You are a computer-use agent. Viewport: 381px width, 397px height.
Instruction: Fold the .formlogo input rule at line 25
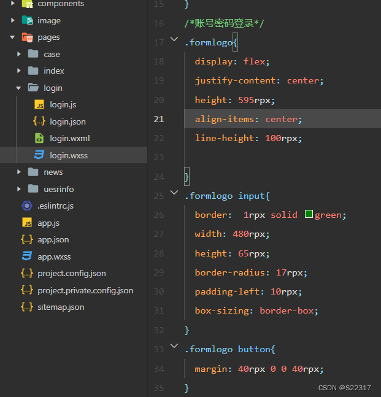pyautogui.click(x=174, y=193)
